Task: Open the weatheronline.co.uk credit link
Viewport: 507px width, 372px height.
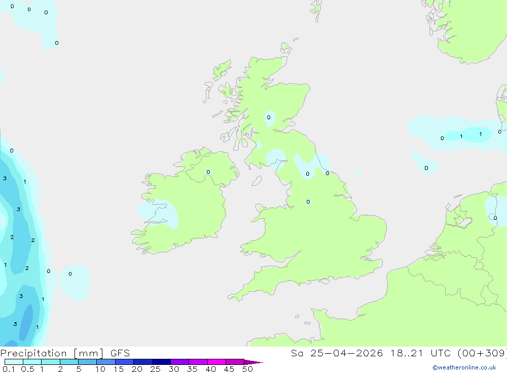Action: click(464, 367)
